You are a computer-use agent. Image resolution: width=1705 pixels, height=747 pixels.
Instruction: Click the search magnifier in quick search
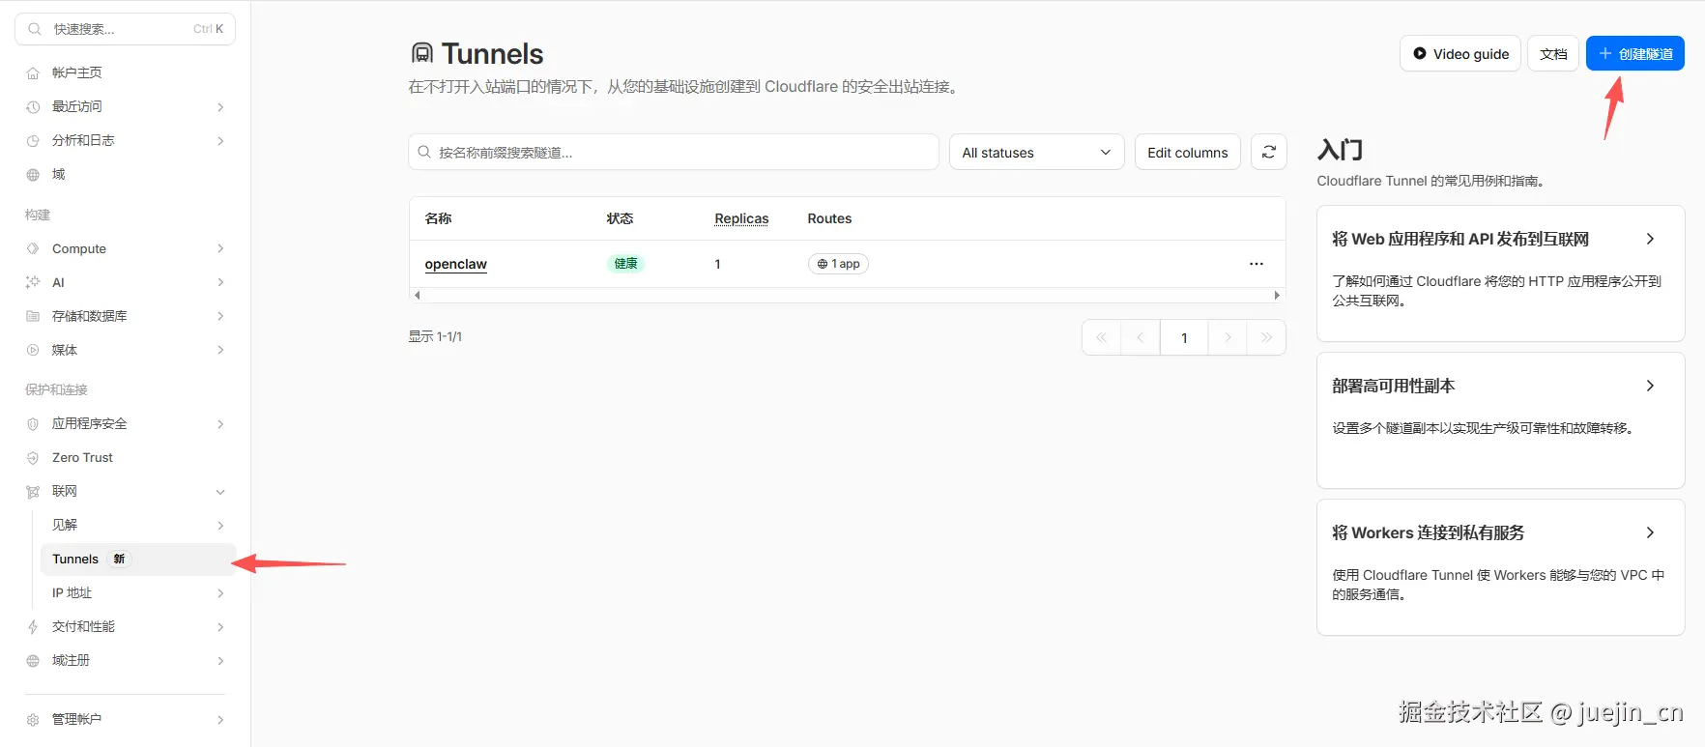click(35, 29)
